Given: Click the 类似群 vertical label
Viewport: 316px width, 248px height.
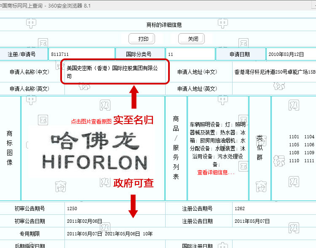Looking at the screenshot, I should (260, 148).
